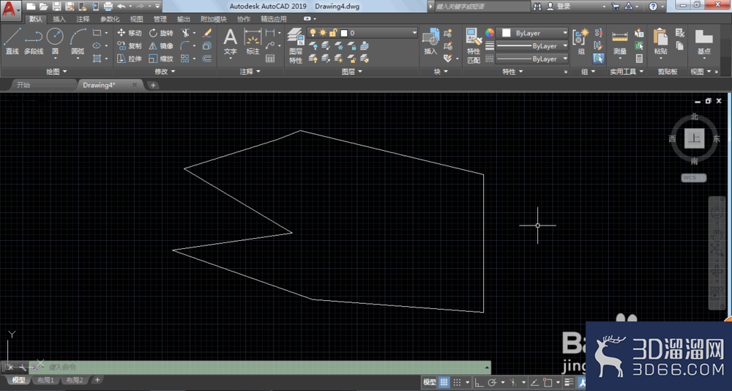Select the Circle (圆) tool
This screenshot has width=732, height=391.
pyautogui.click(x=55, y=41)
